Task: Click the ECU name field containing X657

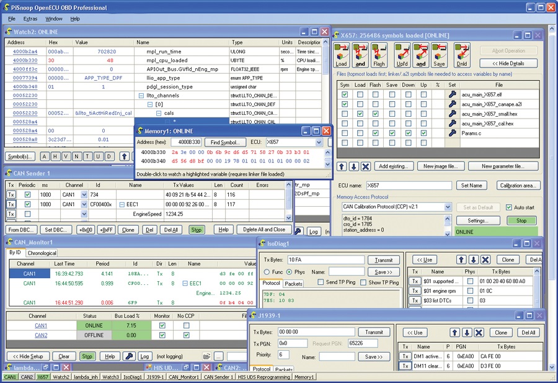Action: (x=409, y=186)
